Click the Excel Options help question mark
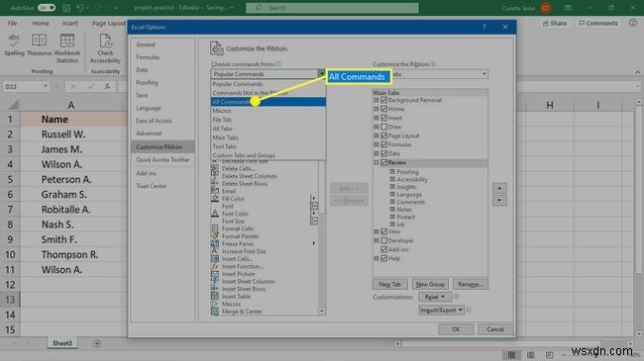 click(x=483, y=27)
